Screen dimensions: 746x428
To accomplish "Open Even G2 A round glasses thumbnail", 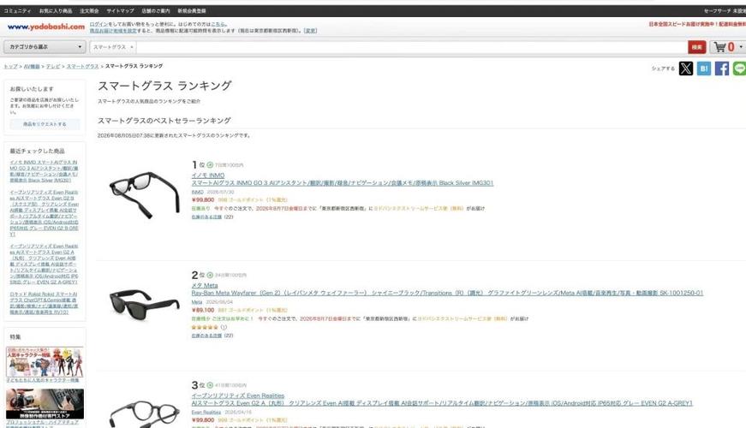I will click(144, 413).
